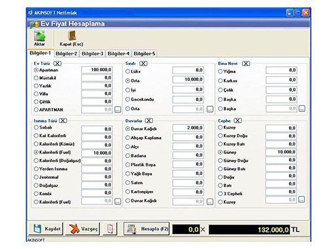The image size is (335, 249).
Task: Click the Yığma price input field
Action: (x=281, y=70)
